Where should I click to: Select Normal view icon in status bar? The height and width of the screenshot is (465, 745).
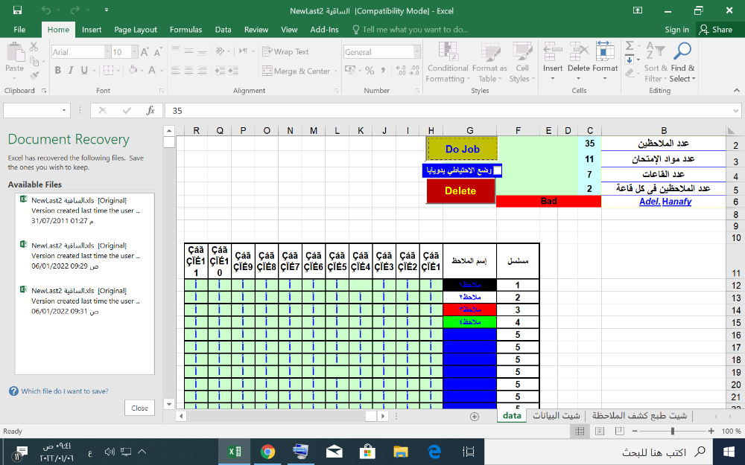pos(580,431)
